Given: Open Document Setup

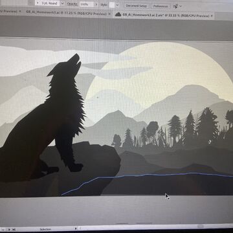Looking at the screenshot, I should click(137, 6).
